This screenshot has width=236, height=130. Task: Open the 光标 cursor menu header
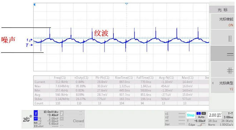point(222,10)
